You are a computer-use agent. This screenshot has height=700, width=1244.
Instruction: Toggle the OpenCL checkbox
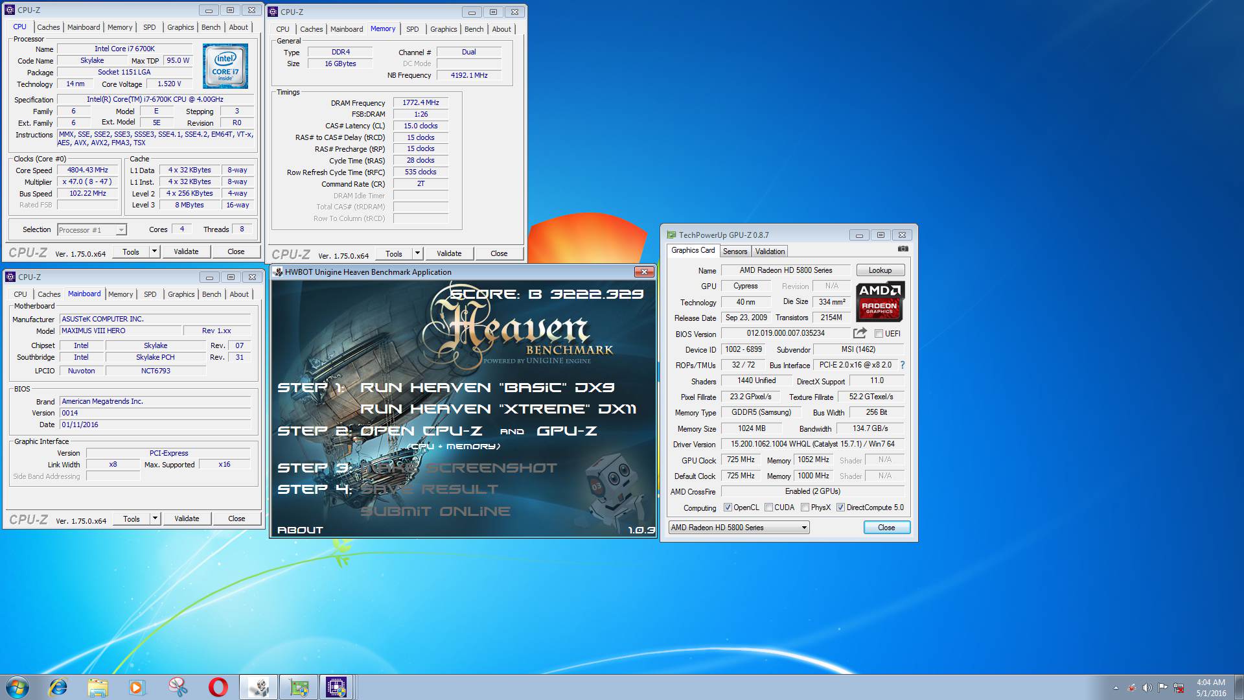tap(728, 507)
